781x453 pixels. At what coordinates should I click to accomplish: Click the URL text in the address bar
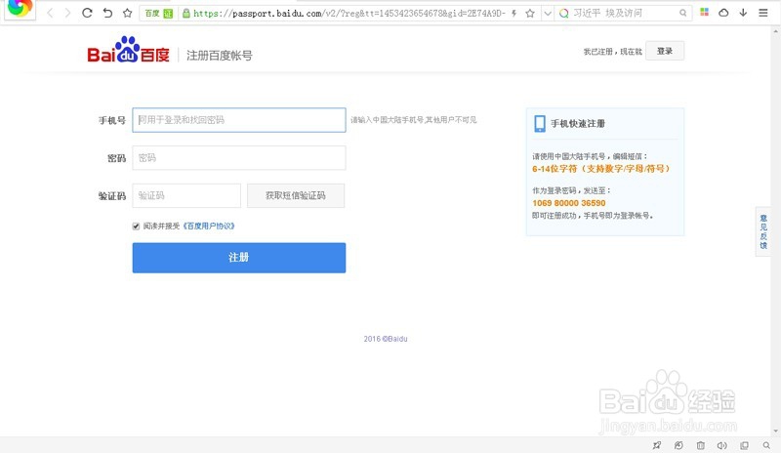(349, 14)
